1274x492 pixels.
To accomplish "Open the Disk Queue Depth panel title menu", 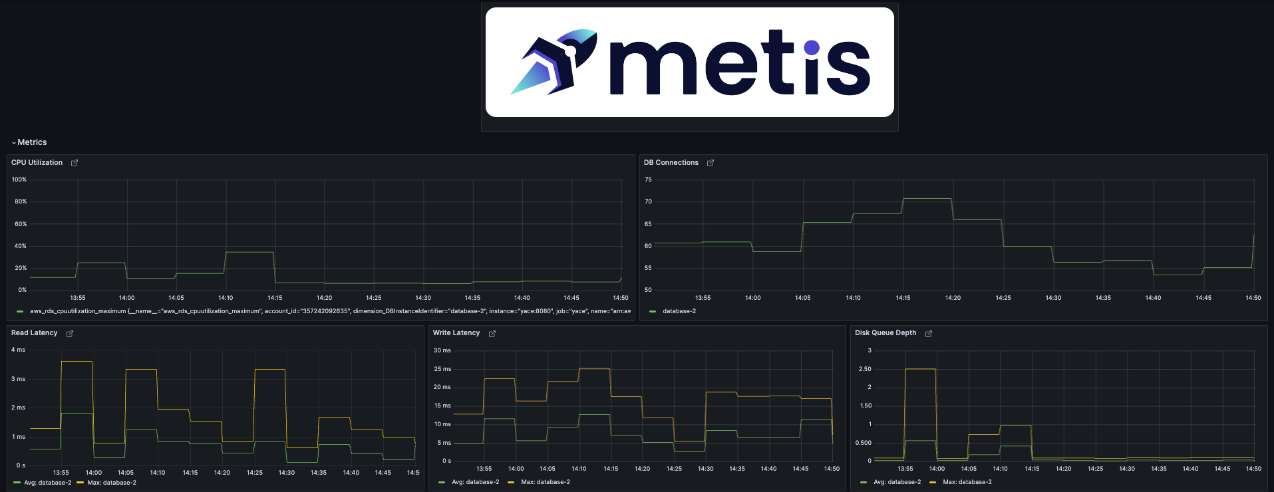I will click(x=885, y=332).
